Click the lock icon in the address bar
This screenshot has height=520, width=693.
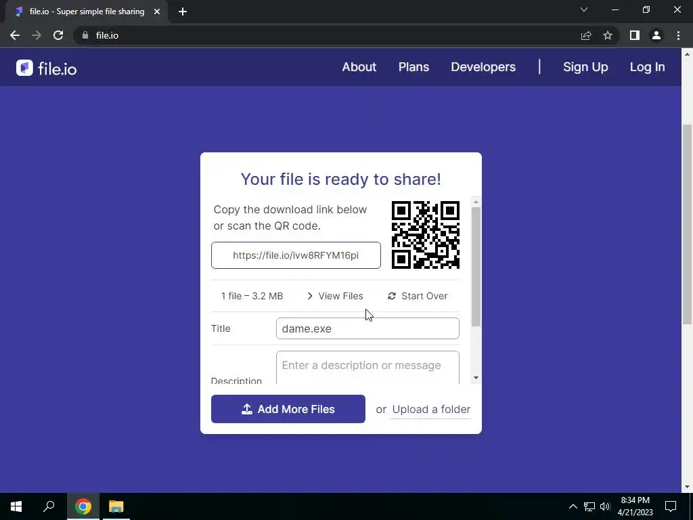pyautogui.click(x=85, y=35)
